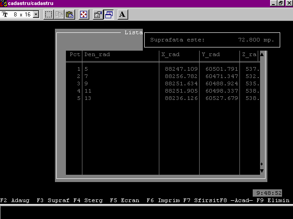293x219 pixels.
Task: Click F3 Supraf in the function bar
Action: tap(53, 200)
